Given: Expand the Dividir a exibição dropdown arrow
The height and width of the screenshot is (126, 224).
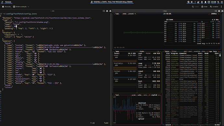Looking at the screenshot, I should [x=28, y=7].
